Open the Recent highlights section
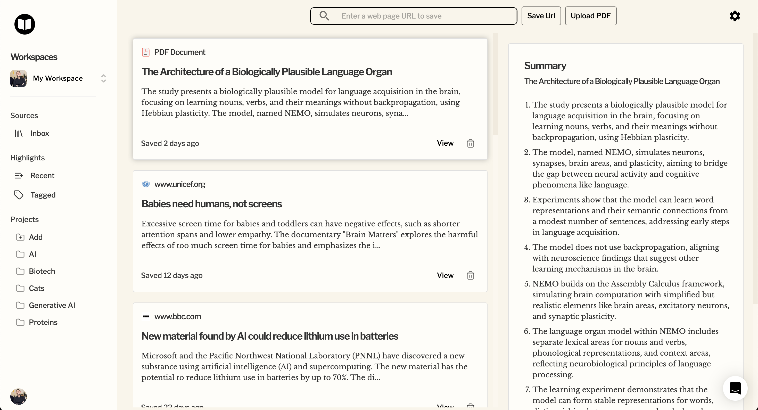The image size is (758, 410). (42, 175)
